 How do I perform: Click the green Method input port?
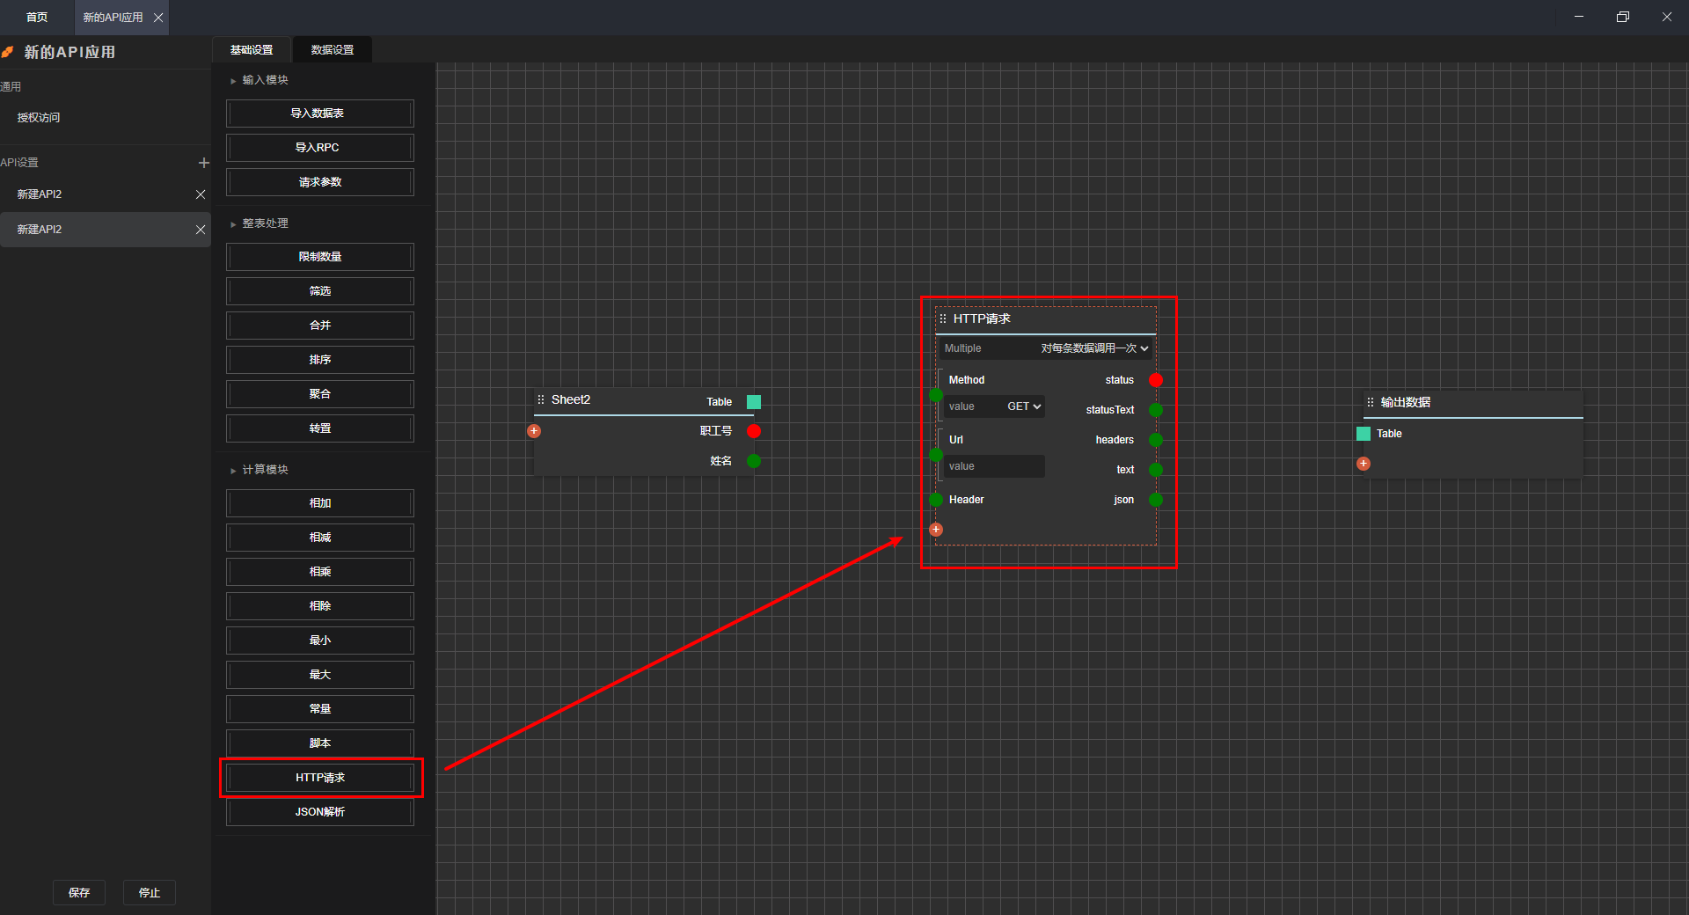[x=936, y=395]
